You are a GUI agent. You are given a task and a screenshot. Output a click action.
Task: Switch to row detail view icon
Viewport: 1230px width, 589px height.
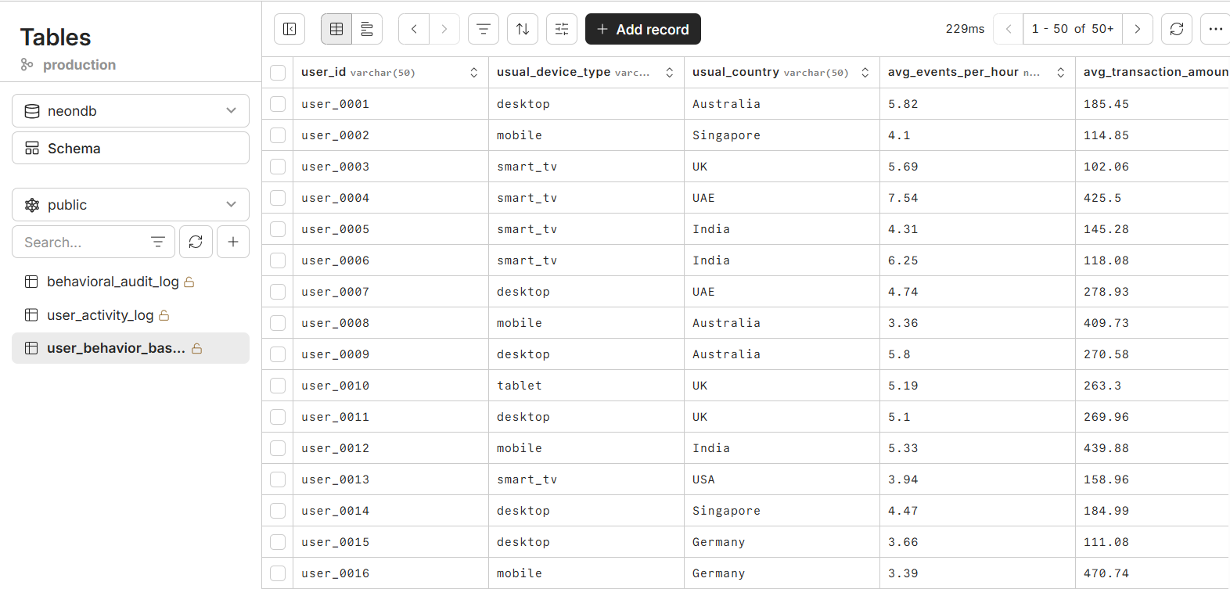(x=367, y=29)
